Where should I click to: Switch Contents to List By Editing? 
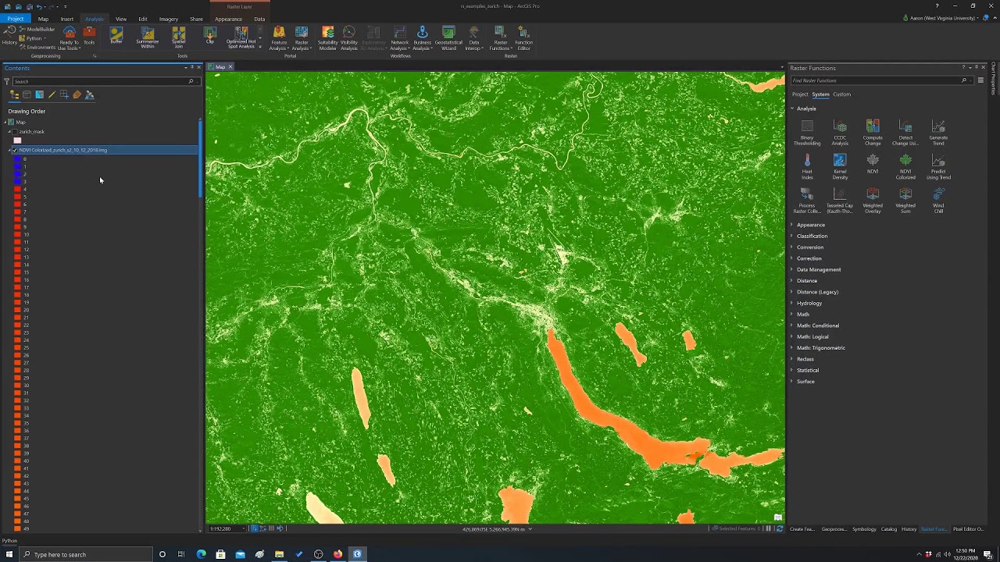pos(52,94)
